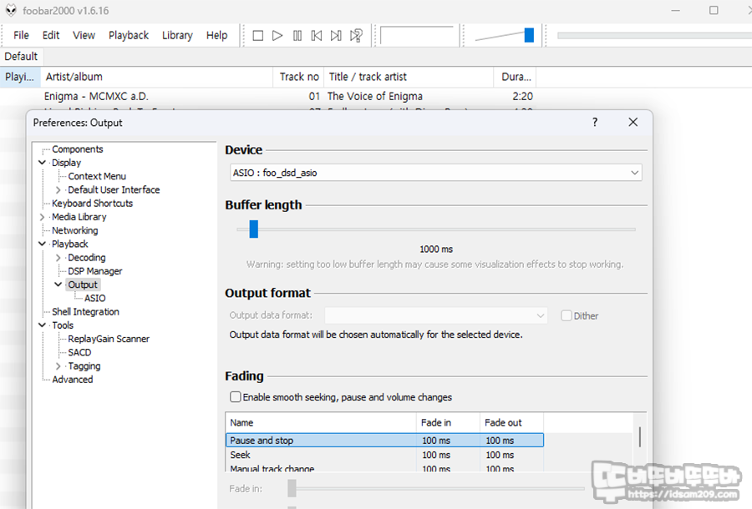
Task: Expand the Decoding tree node
Action: (x=58, y=258)
